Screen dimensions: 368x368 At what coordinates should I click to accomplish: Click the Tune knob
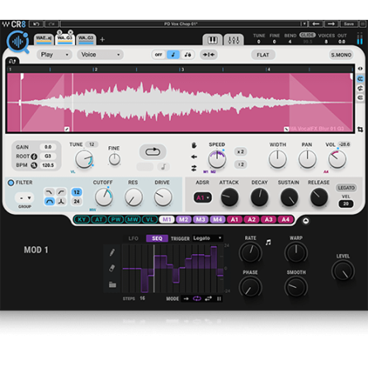click(84, 159)
